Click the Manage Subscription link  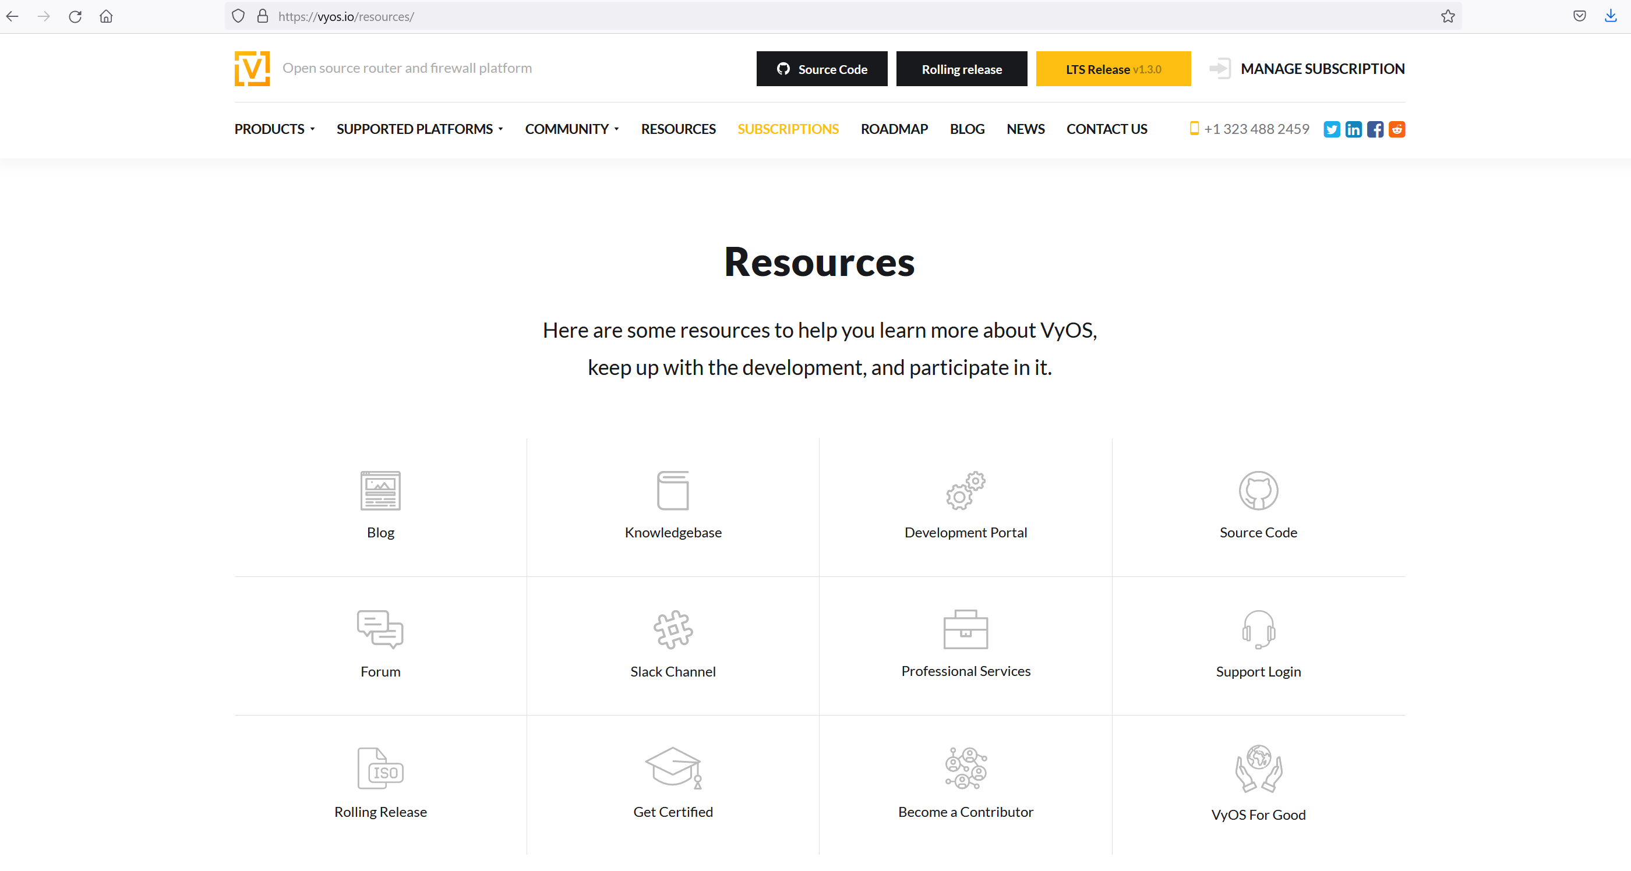[x=1322, y=68]
